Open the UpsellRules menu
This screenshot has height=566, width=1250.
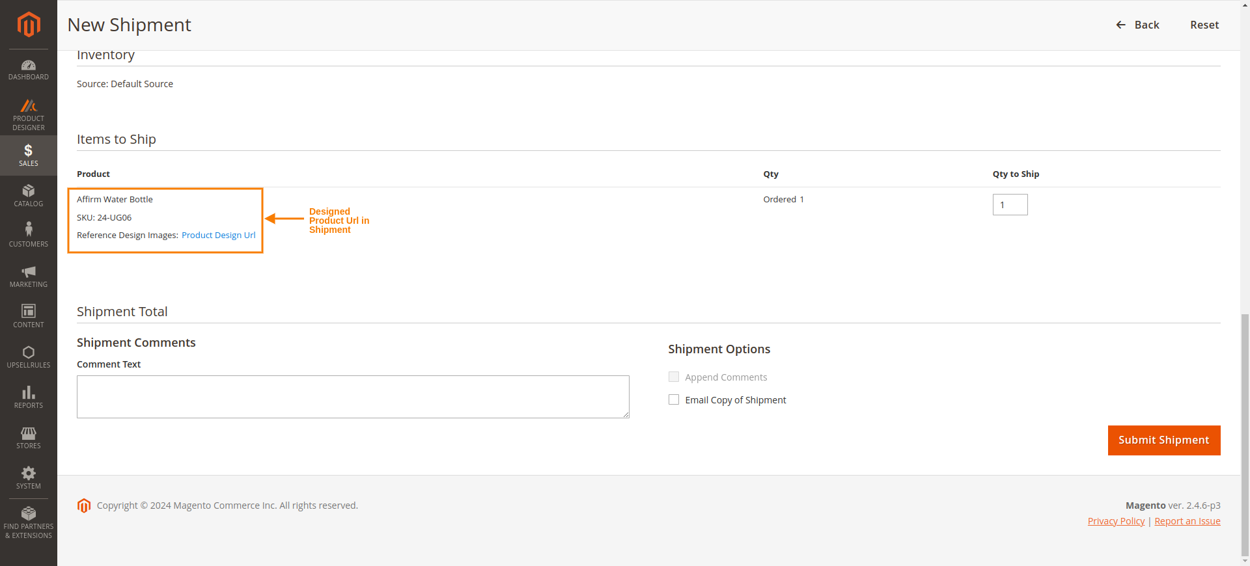tap(29, 357)
